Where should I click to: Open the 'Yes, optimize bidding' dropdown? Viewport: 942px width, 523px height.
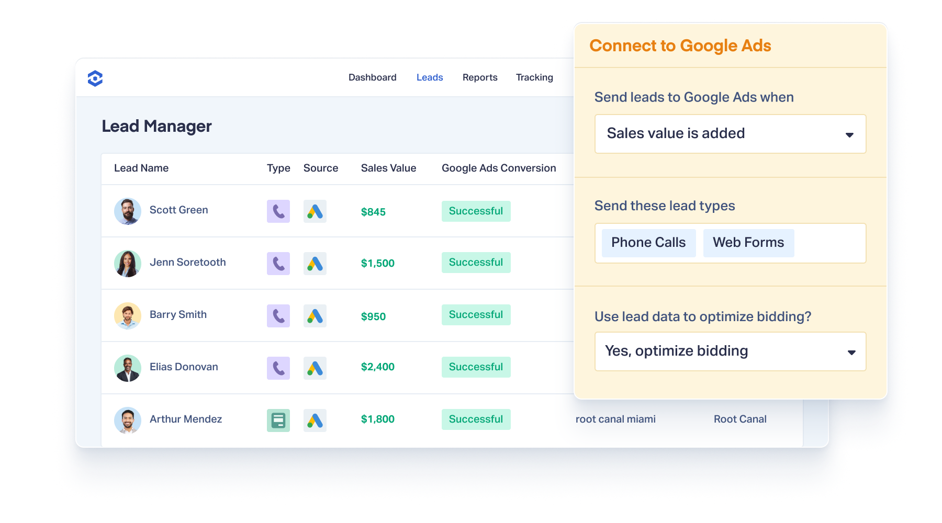point(731,351)
